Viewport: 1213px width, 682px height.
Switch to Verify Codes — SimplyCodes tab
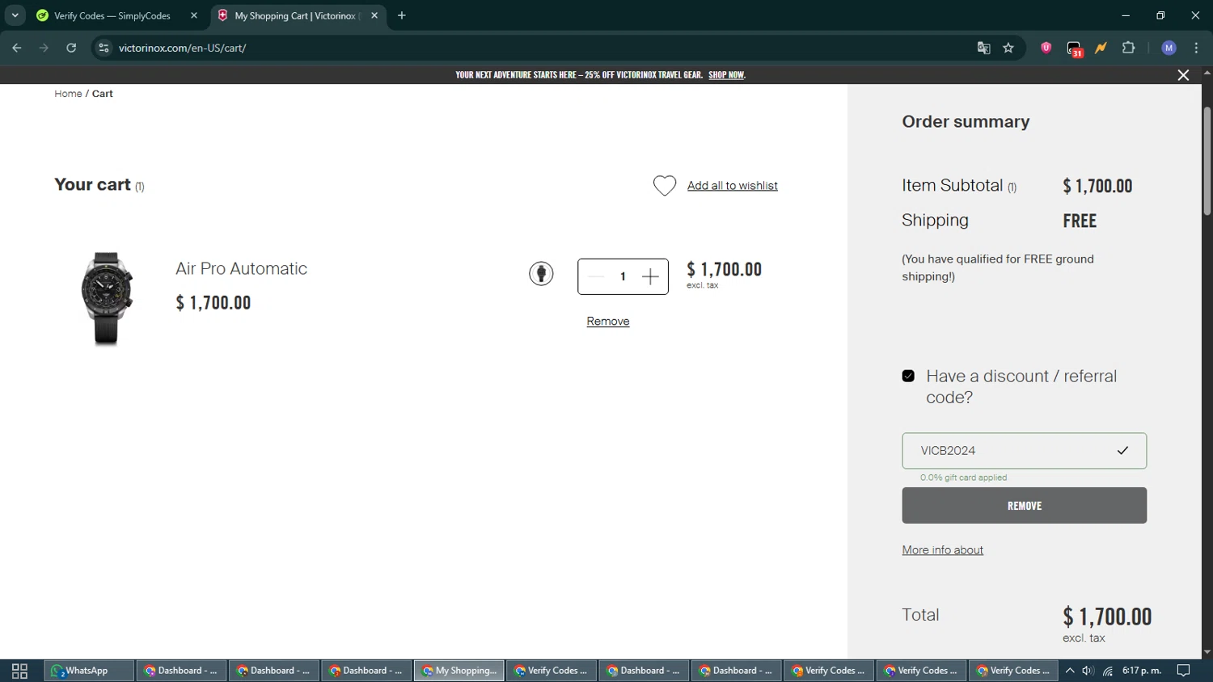(113, 15)
